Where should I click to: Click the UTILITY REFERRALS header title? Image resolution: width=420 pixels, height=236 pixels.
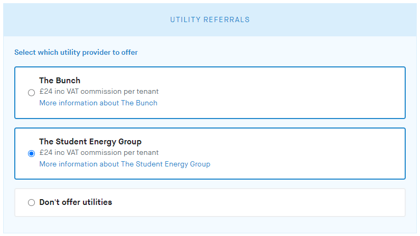tap(210, 19)
